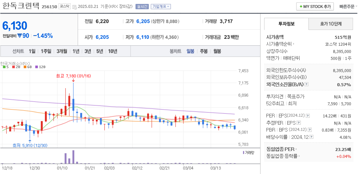The width and height of the screenshot is (360, 174).
Task: Click the purple 거래량 legend marker
Action: (244, 152)
